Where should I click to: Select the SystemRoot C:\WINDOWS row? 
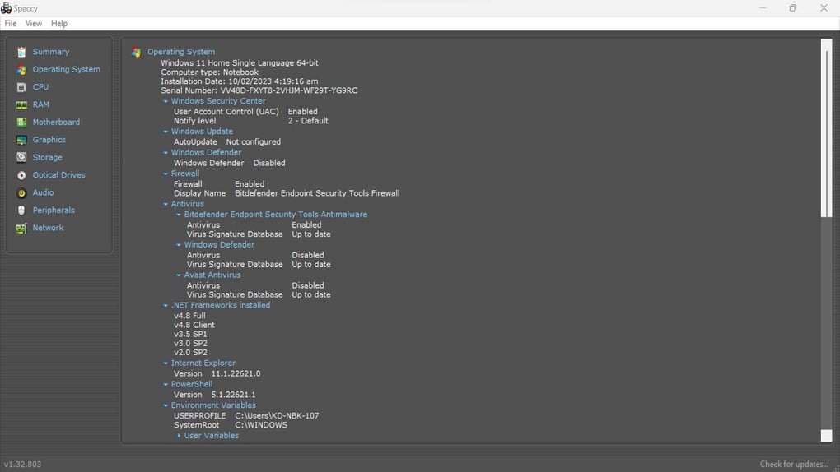[x=231, y=425]
